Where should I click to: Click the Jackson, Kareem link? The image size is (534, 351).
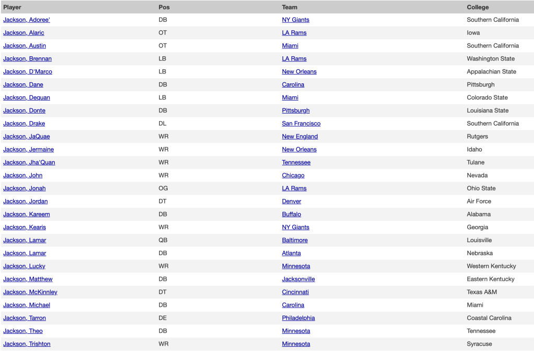tap(27, 214)
